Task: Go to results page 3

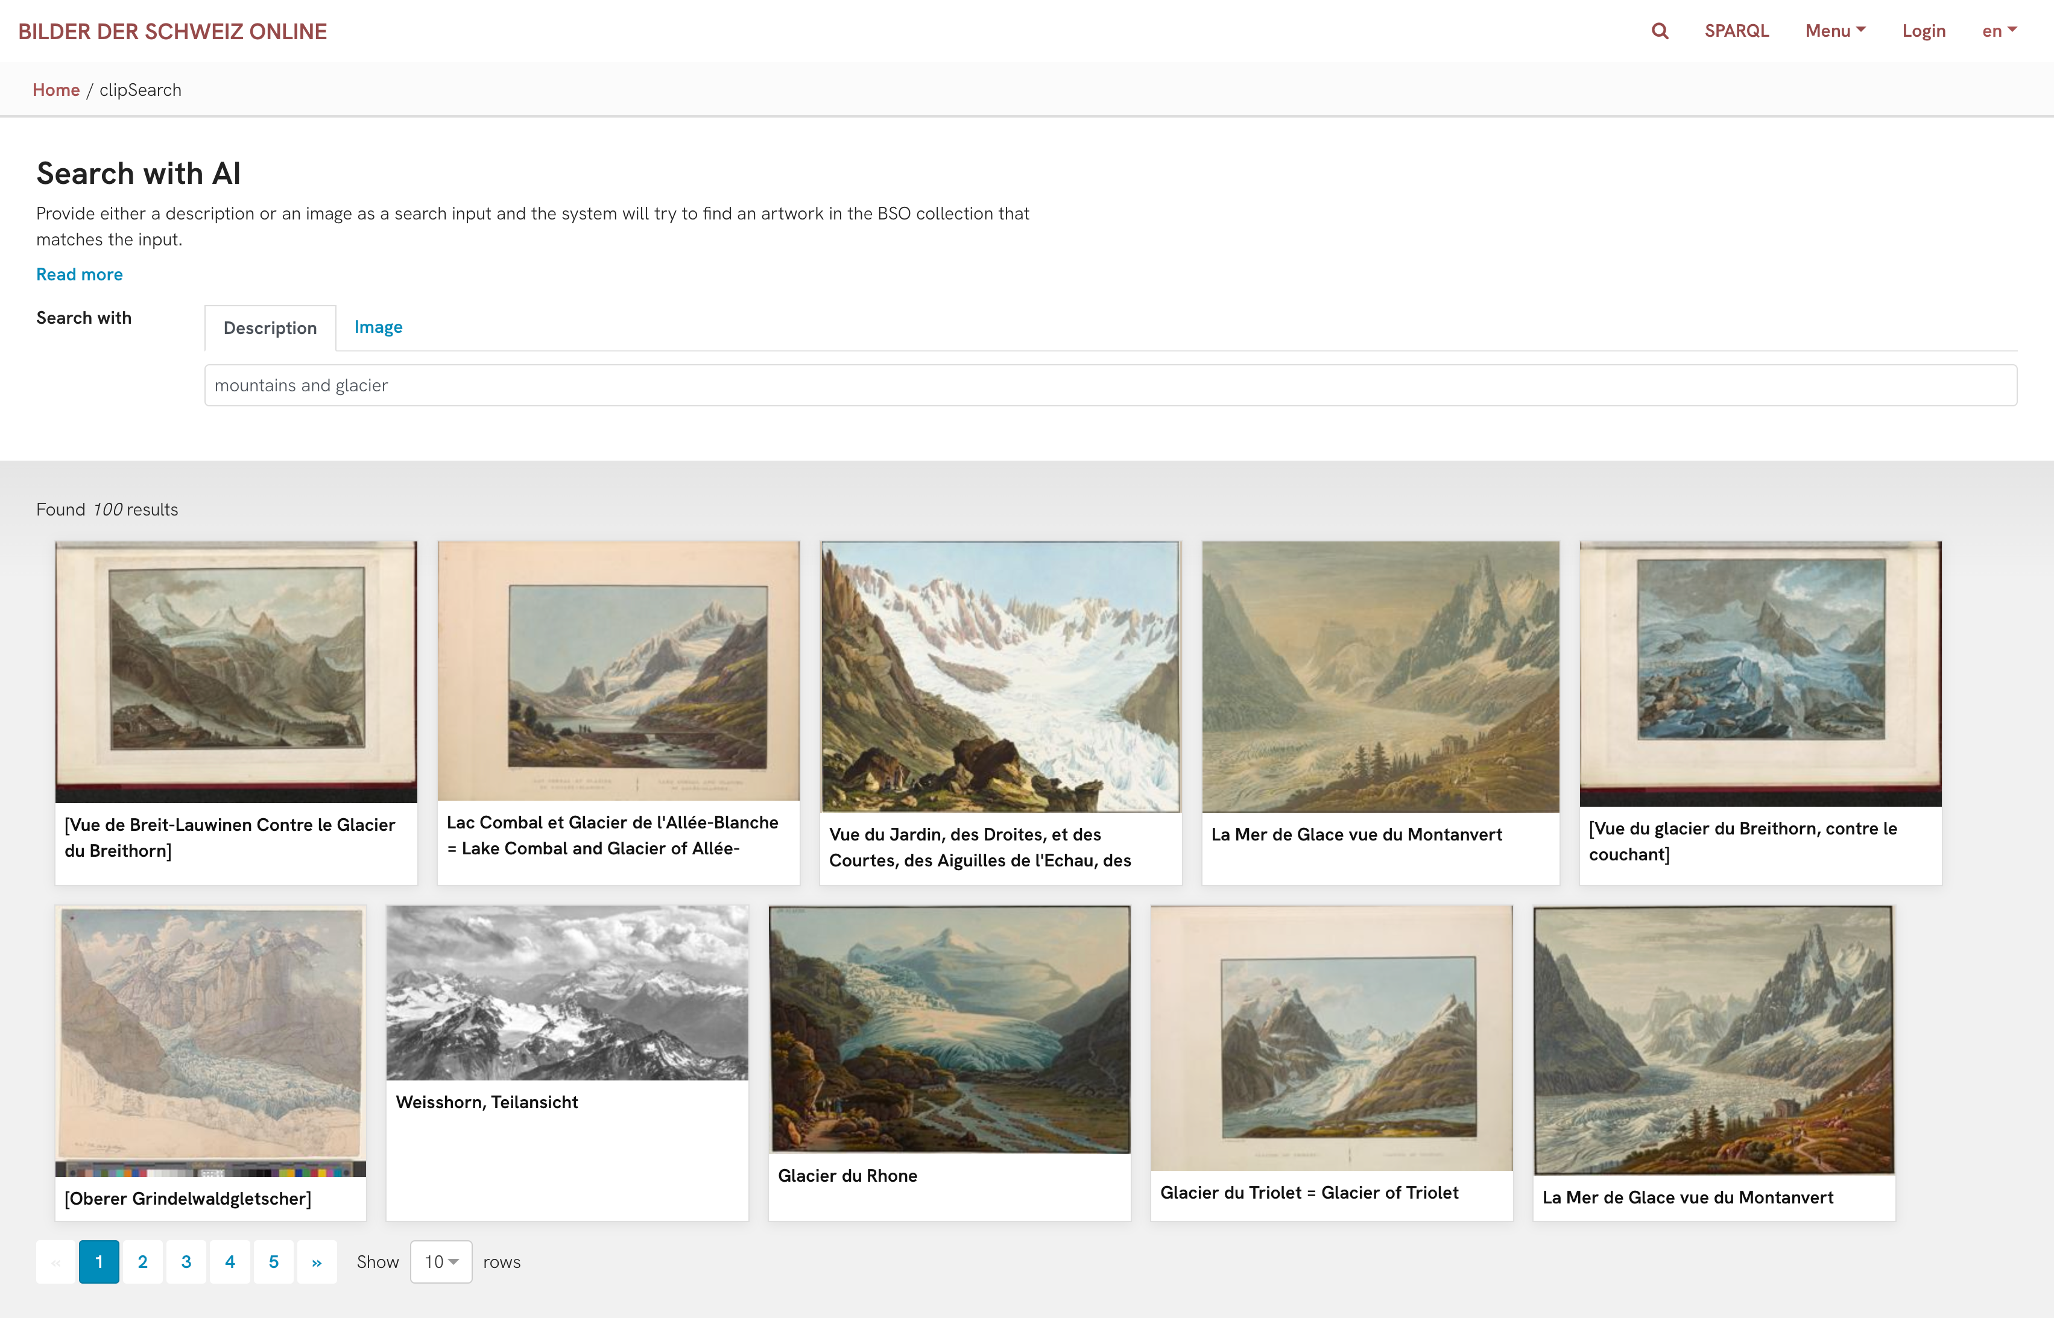Action: [x=186, y=1261]
